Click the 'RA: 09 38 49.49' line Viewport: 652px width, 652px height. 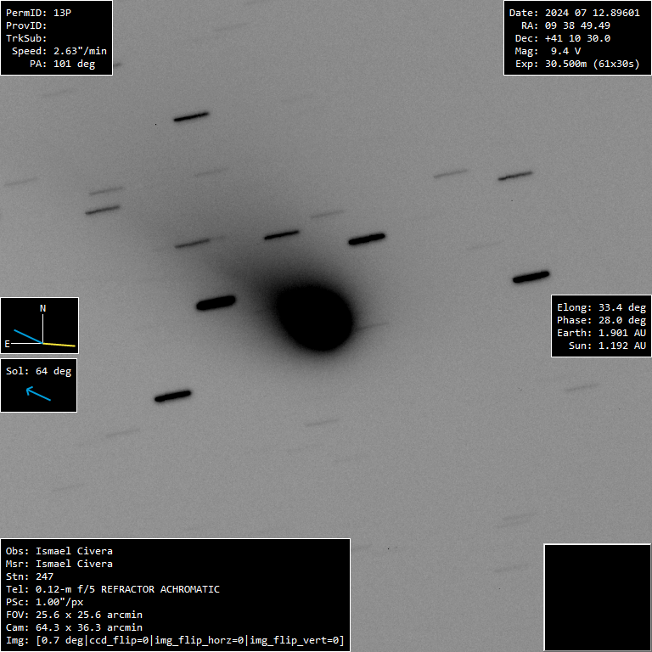click(x=565, y=25)
